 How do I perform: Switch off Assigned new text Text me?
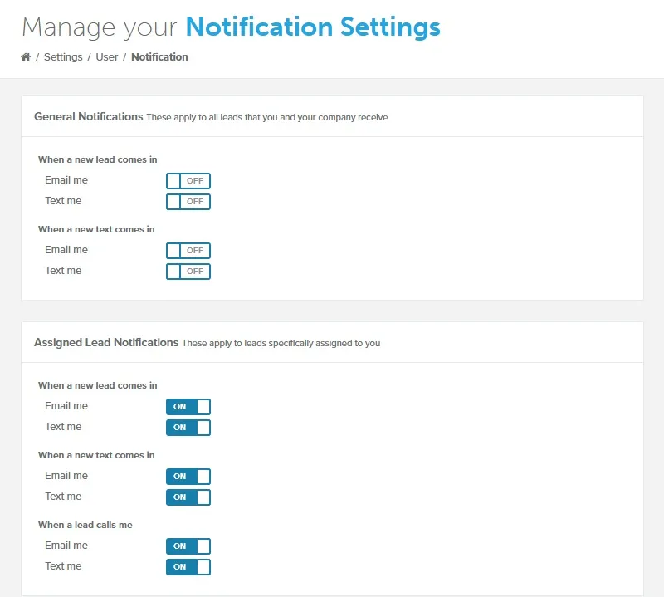(188, 497)
